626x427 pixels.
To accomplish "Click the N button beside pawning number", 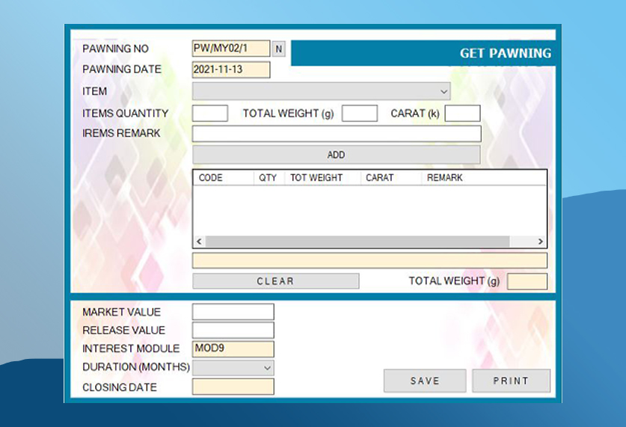I will coord(279,49).
